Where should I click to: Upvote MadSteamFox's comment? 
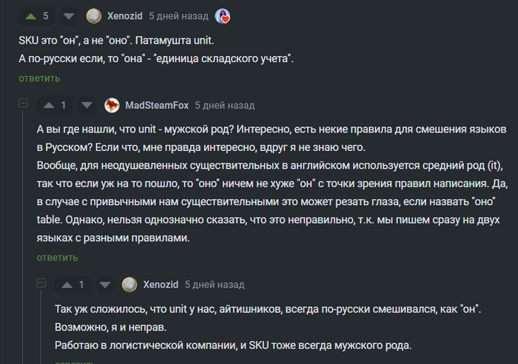pos(49,105)
